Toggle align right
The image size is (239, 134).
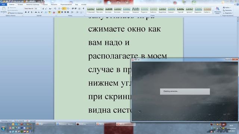coord(65,12)
